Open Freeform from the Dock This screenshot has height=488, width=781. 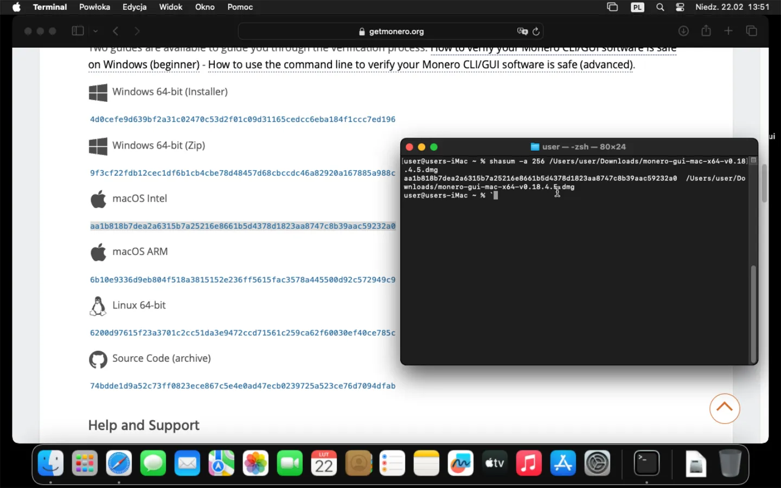coord(460,464)
